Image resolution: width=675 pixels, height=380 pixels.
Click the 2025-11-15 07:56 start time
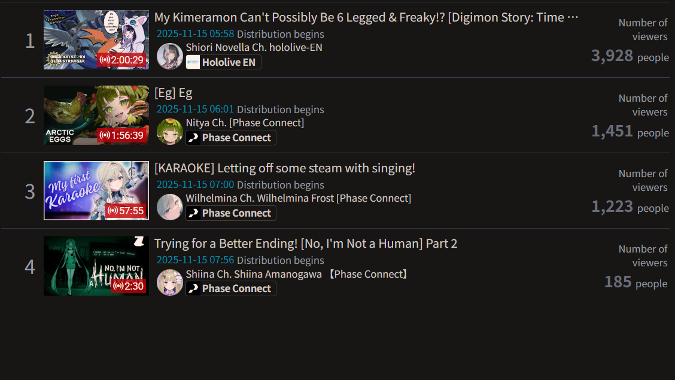click(x=195, y=260)
